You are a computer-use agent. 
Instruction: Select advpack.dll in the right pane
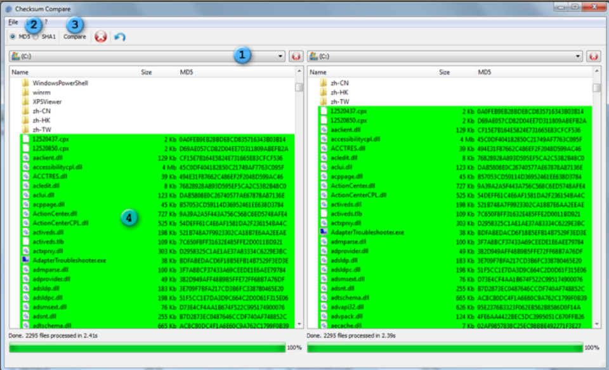[x=346, y=316]
